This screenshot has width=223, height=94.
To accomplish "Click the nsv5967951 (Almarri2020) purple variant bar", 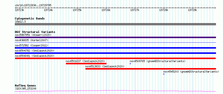I will point(115,37).
